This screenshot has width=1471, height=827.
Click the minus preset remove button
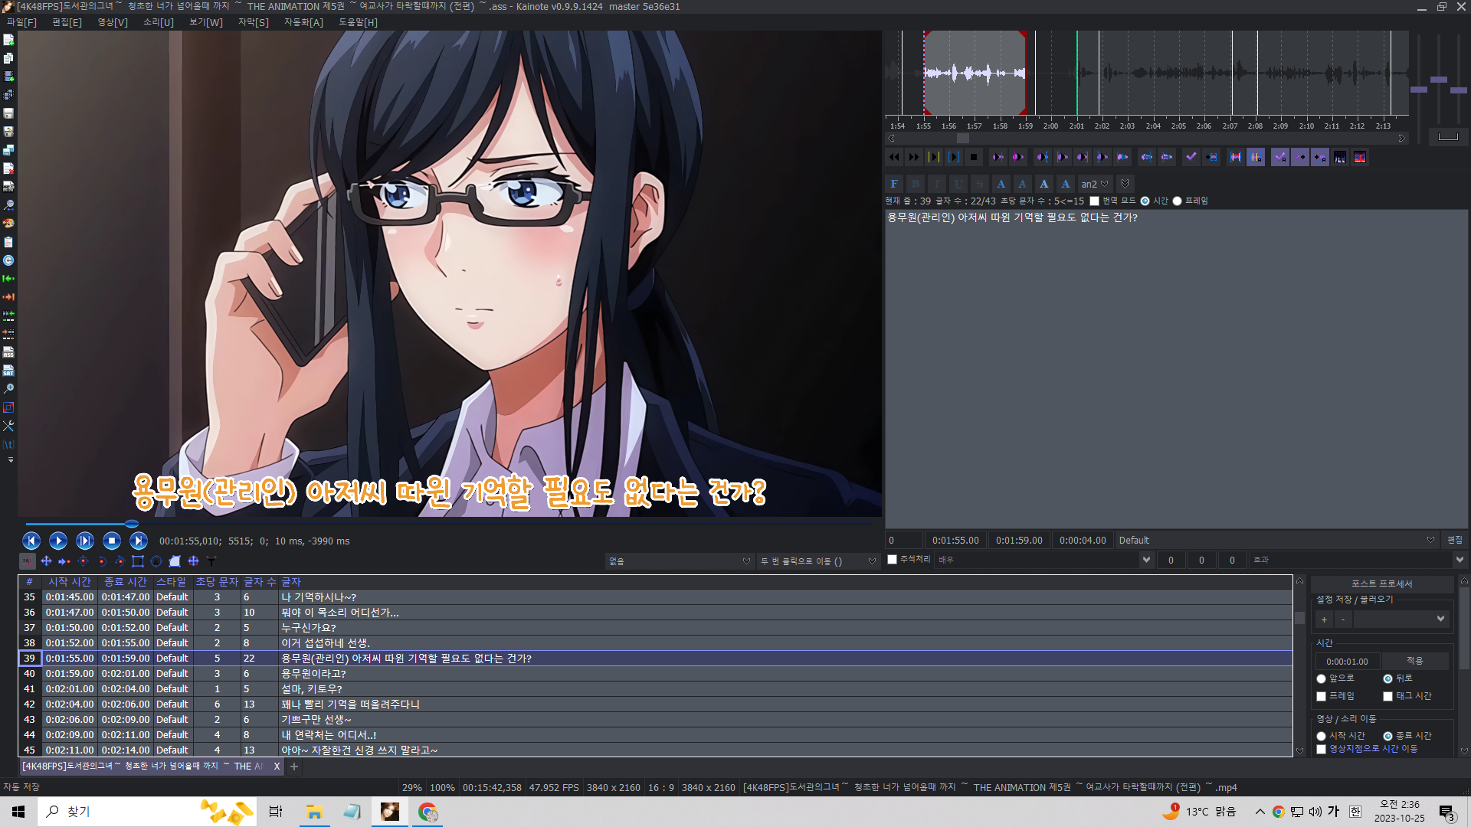pos(1343,619)
